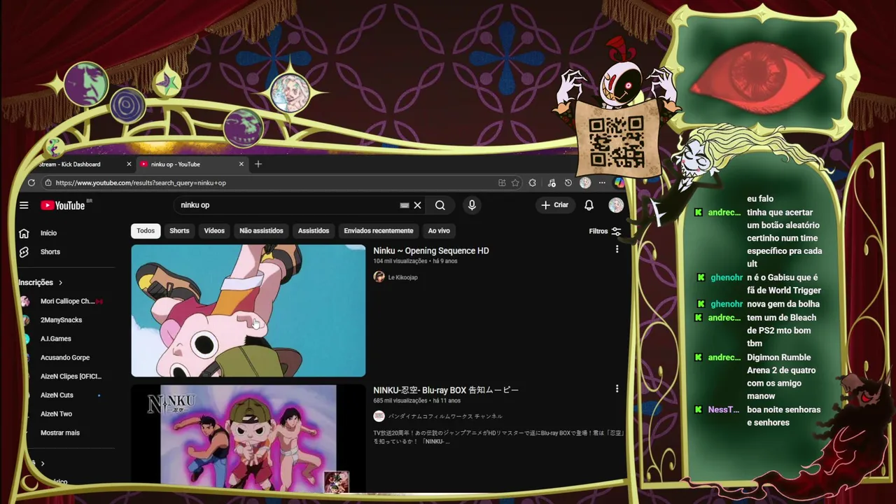Viewport: 896px width, 504px height.
Task: Click the magnifier search button
Action: point(440,205)
